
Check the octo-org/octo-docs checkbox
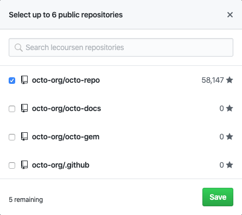pyautogui.click(x=12, y=109)
